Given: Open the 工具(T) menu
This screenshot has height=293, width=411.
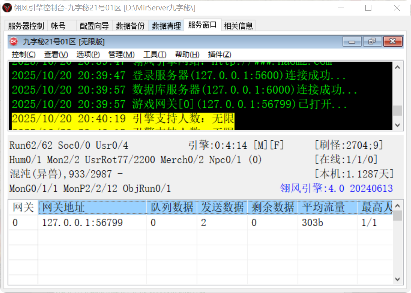Looking at the screenshot, I should pos(154,55).
